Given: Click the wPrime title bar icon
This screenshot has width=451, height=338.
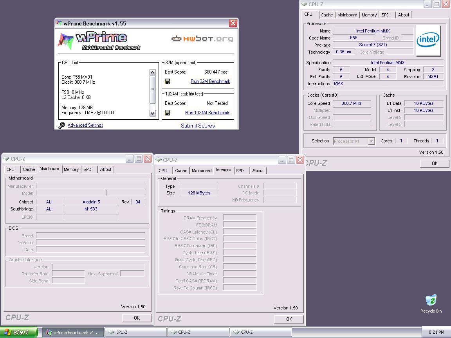Looking at the screenshot, I should (x=59, y=23).
